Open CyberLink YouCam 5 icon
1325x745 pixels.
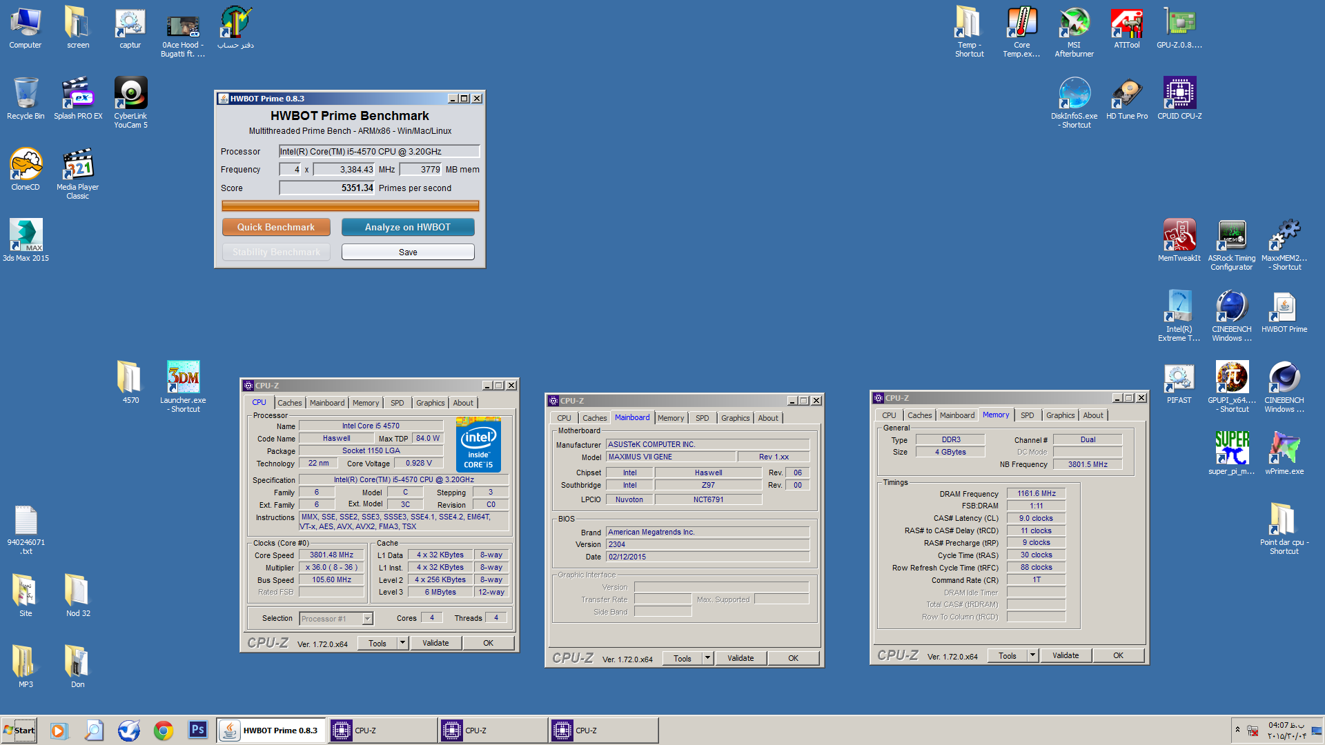click(x=130, y=102)
